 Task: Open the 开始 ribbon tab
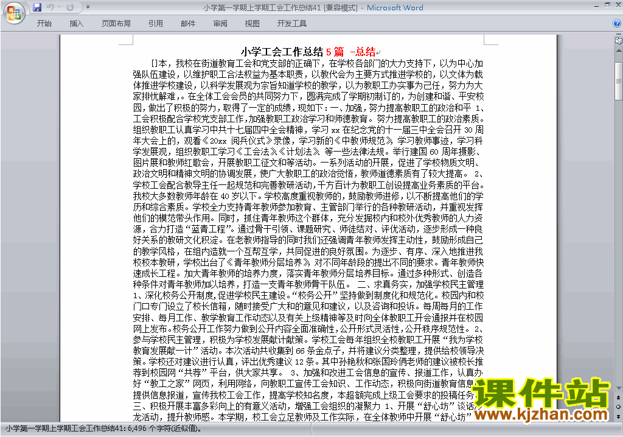pyautogui.click(x=44, y=24)
